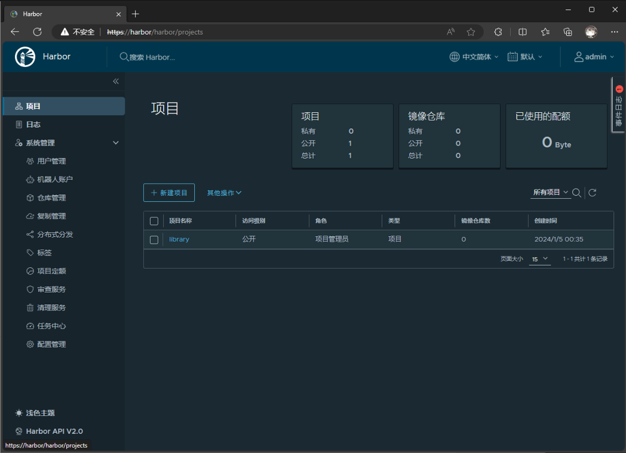Reload the page in browser
This screenshot has width=626, height=453.
[38, 32]
